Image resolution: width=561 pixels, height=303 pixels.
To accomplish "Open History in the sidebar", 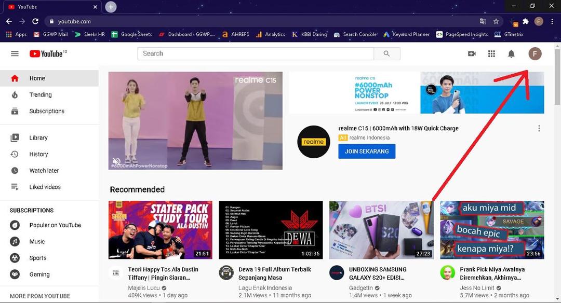I will (x=49, y=154).
